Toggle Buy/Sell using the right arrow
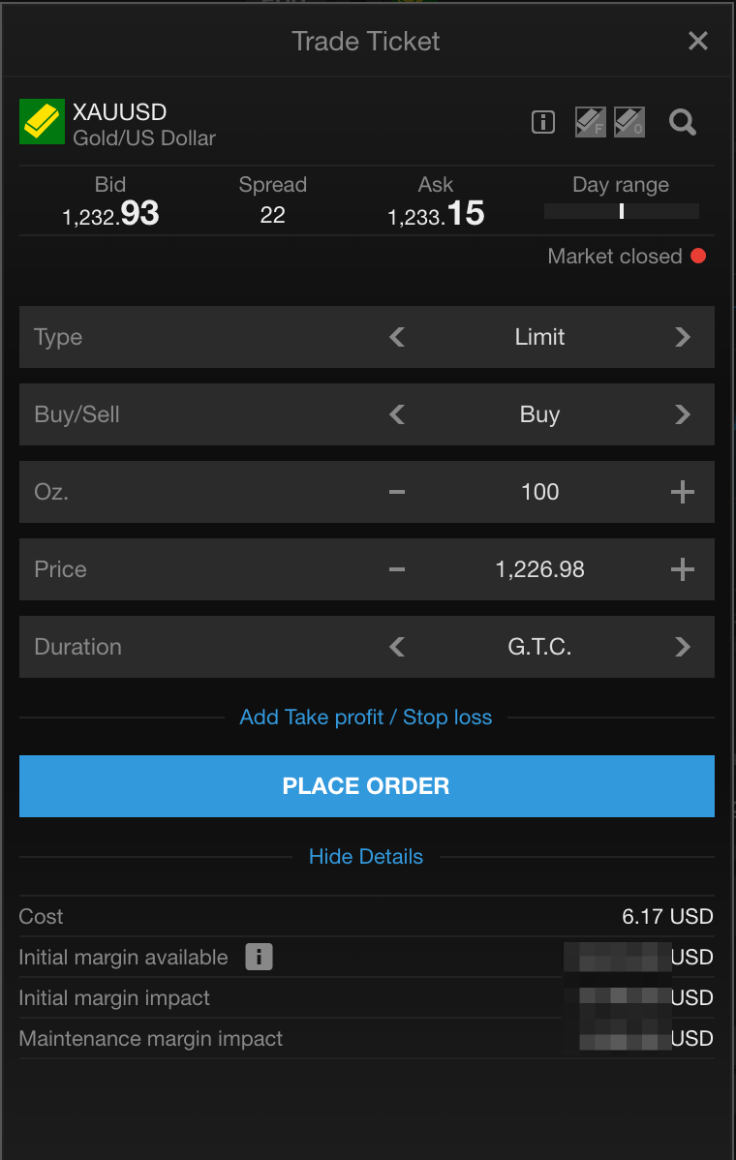The image size is (736, 1160). coord(683,414)
